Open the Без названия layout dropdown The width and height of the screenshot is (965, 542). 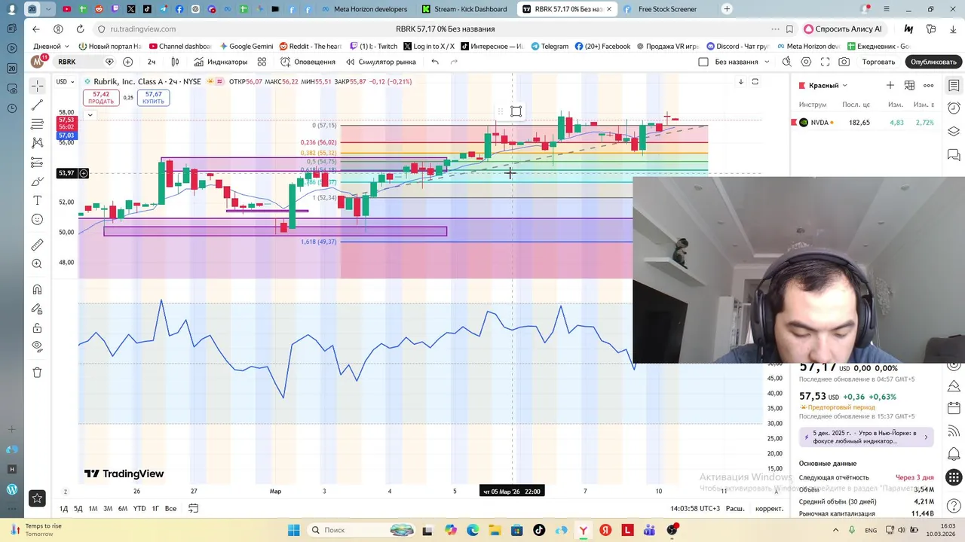(767, 62)
